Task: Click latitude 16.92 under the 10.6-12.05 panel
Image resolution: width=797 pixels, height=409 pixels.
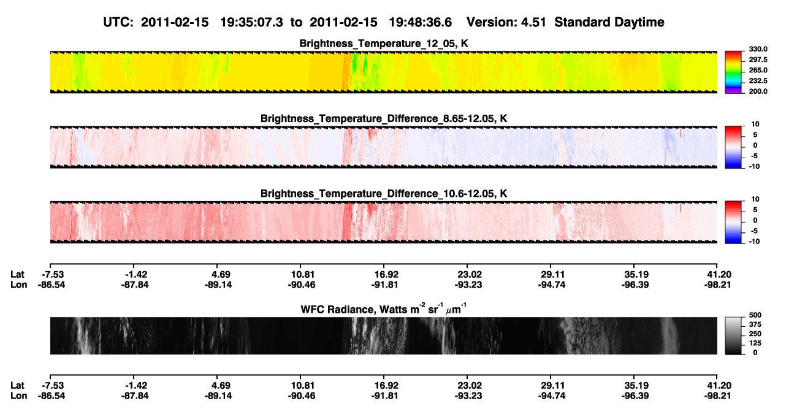Action: [x=383, y=273]
